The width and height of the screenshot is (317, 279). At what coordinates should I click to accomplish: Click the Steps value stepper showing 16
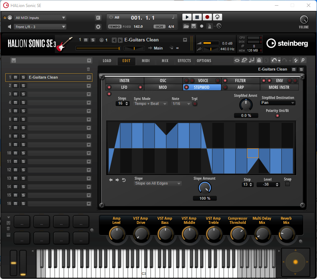click(123, 104)
